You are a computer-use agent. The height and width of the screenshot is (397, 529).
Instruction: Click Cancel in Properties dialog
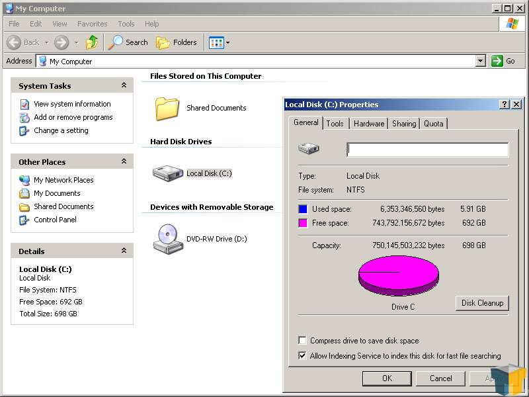pos(440,378)
